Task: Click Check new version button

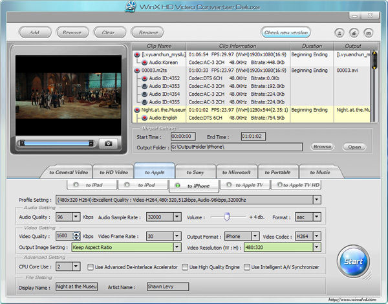Action: coord(286,32)
